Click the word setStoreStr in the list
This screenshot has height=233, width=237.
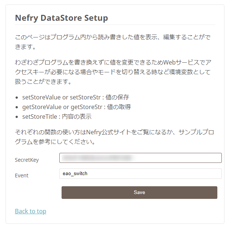point(86,97)
